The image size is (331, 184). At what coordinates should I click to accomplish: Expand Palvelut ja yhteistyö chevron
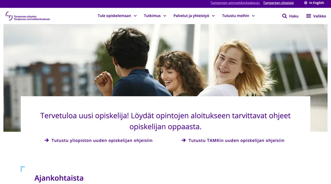click(213, 16)
